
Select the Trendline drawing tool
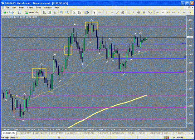point(117,12)
